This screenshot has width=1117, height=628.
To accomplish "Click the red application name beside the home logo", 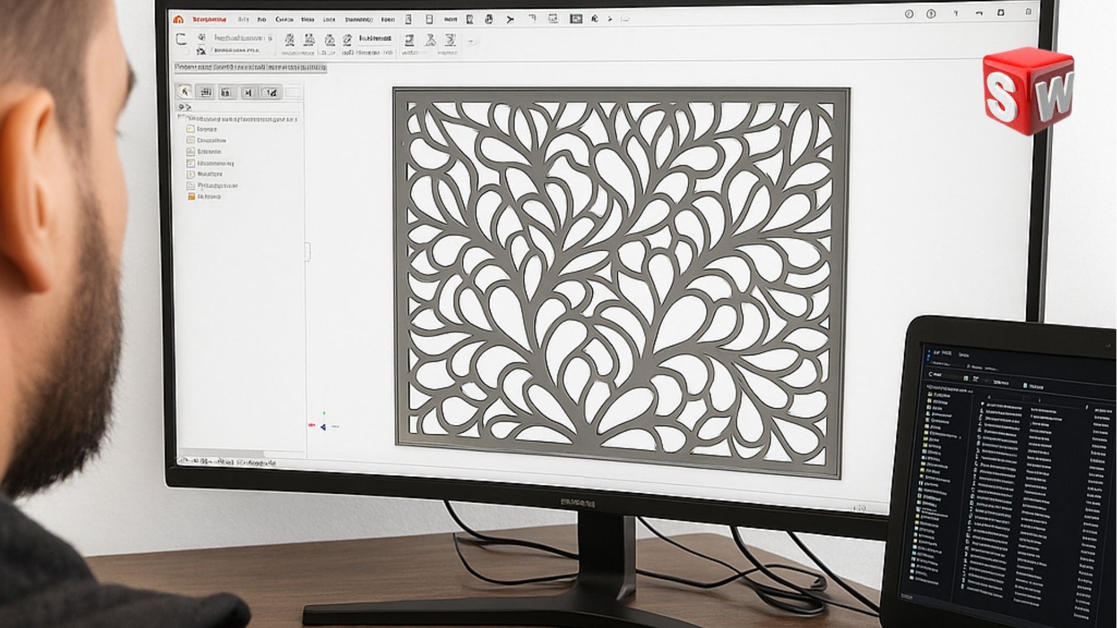I will [x=209, y=19].
